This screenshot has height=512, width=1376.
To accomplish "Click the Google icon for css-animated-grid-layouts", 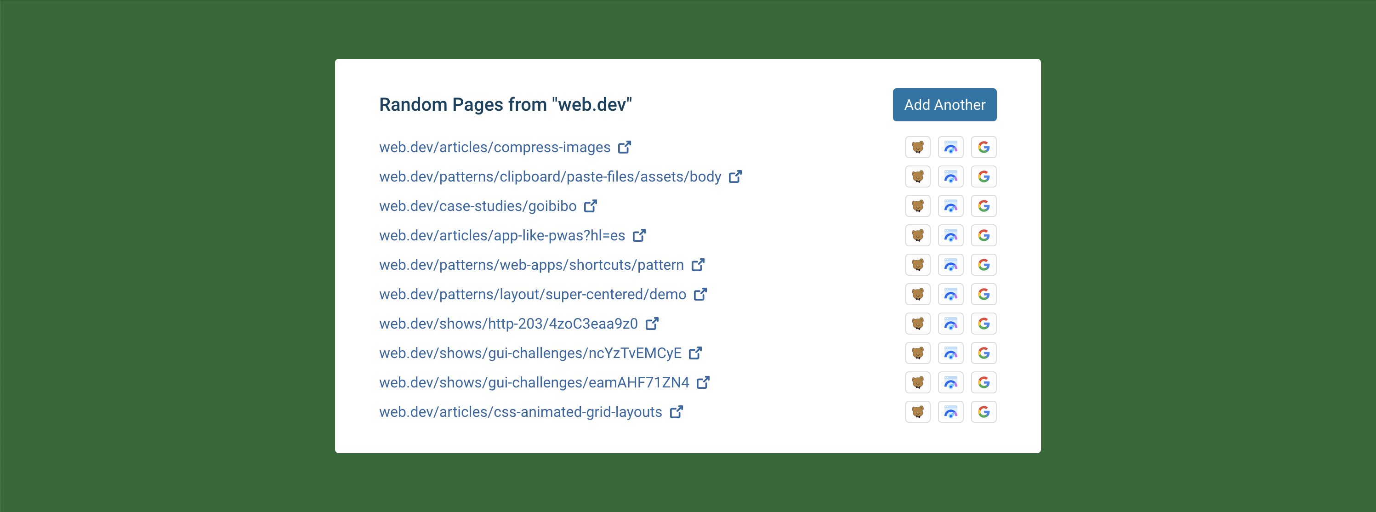I will tap(984, 411).
